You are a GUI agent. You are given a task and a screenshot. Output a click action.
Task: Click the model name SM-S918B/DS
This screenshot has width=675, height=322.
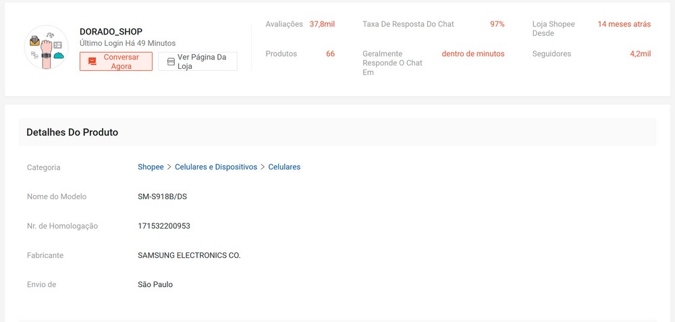[x=162, y=196]
